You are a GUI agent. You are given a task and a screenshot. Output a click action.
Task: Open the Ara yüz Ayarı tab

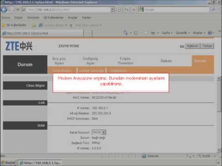click(59, 61)
